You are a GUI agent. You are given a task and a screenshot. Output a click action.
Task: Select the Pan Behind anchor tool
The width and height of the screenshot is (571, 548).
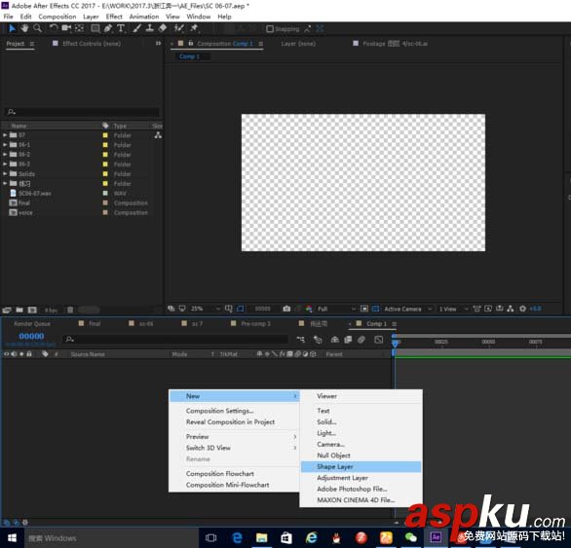[x=79, y=28]
